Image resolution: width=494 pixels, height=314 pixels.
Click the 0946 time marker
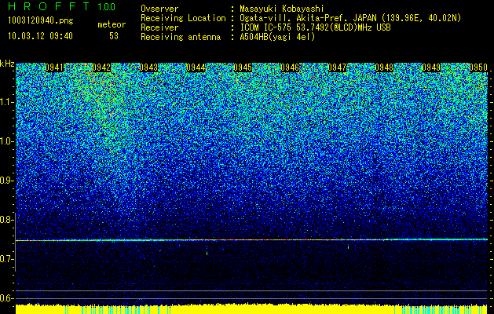(x=290, y=68)
